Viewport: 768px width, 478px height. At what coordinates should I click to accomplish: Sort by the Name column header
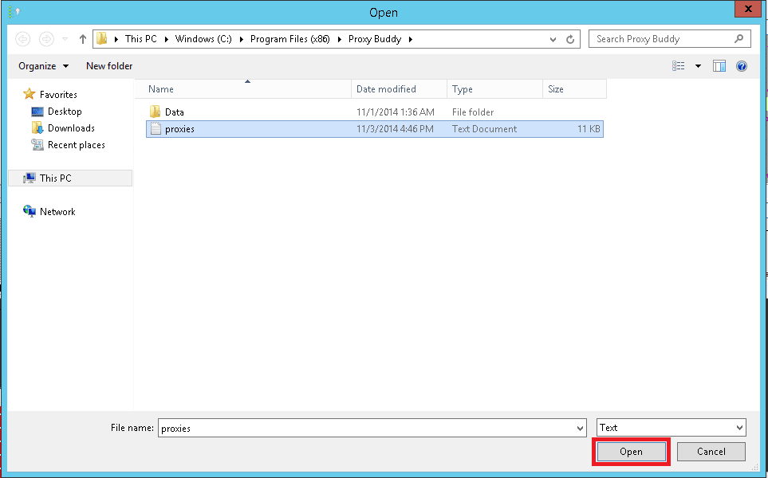(x=243, y=89)
